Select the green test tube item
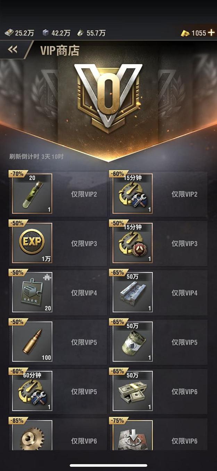This screenshot has width=217, height=471. pos(32,194)
